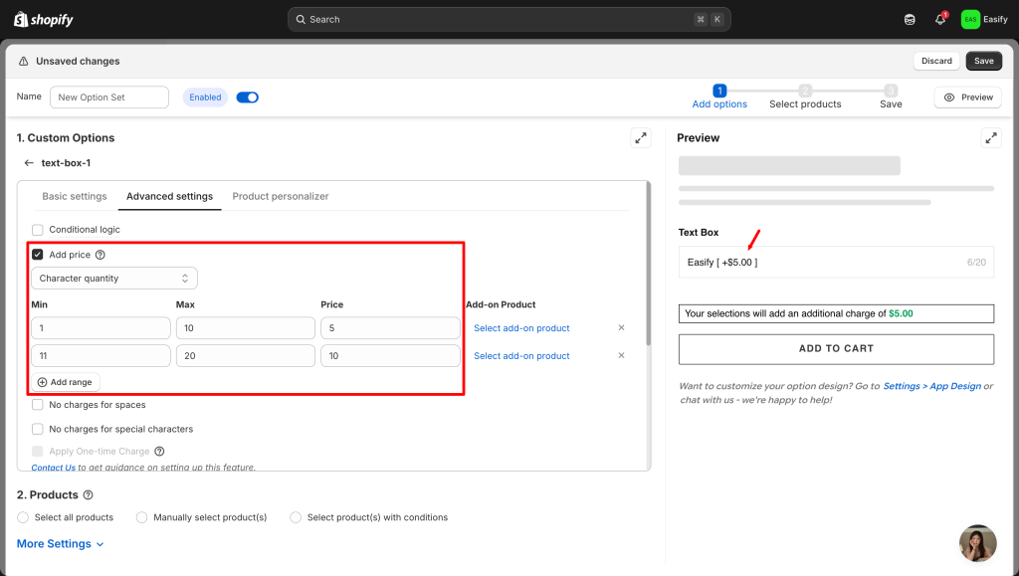Enable No charges for spaces
1019x576 pixels.
point(38,405)
